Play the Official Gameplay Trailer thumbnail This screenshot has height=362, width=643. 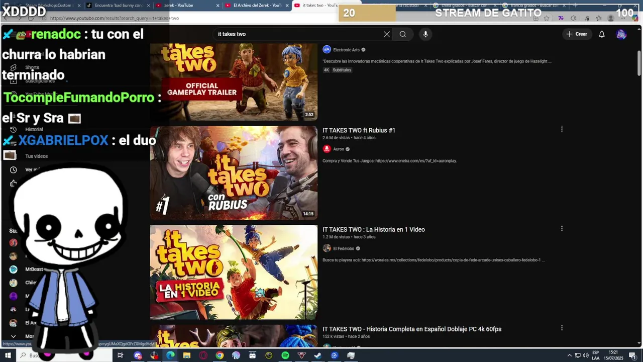(234, 81)
